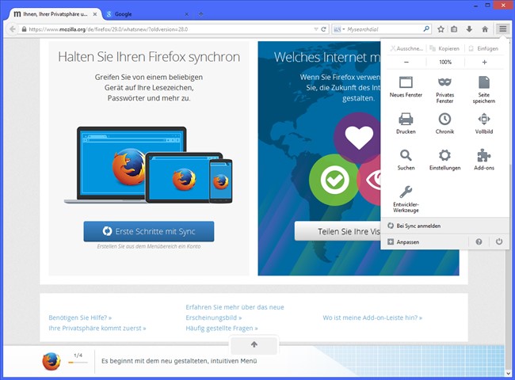The width and height of the screenshot is (515, 380).
Task: Open Erfahren Sie mehr Erscheinungsbild link
Action: [x=235, y=313]
